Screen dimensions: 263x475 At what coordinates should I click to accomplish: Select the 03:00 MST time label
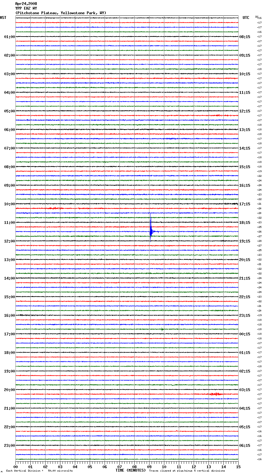[x=10, y=74]
